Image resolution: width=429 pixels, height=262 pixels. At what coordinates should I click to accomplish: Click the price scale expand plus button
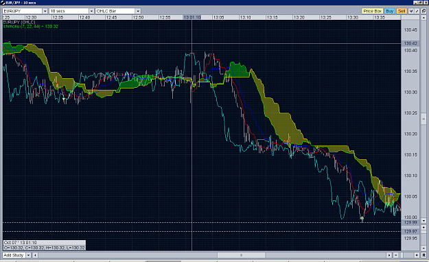424,227
